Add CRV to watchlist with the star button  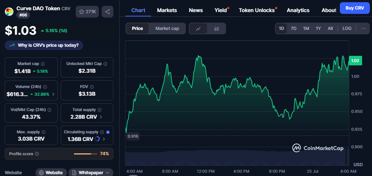87,12
